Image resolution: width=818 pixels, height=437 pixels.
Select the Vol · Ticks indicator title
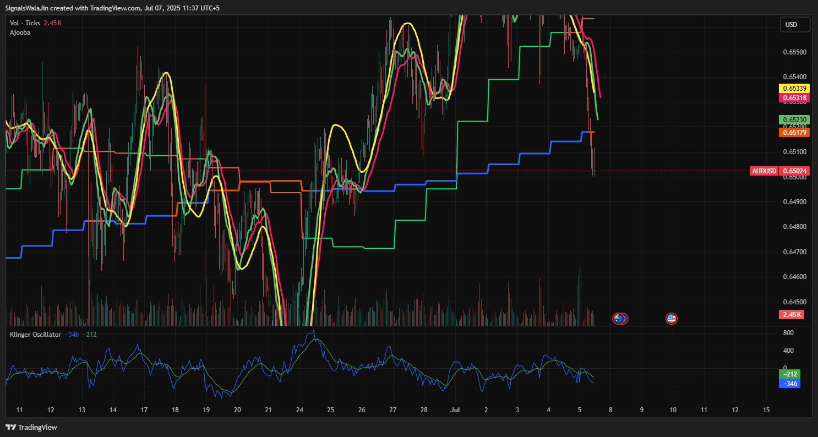tap(25, 23)
